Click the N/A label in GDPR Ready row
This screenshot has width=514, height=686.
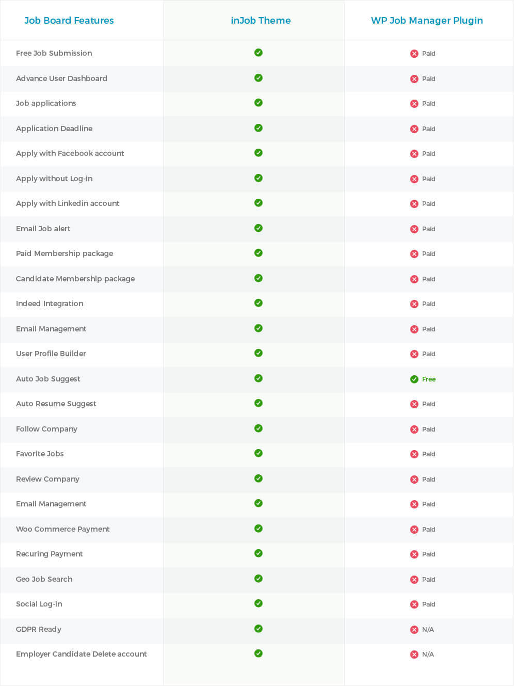tap(428, 630)
